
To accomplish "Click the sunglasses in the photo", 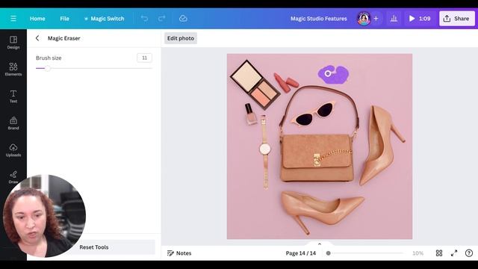I will (313, 114).
